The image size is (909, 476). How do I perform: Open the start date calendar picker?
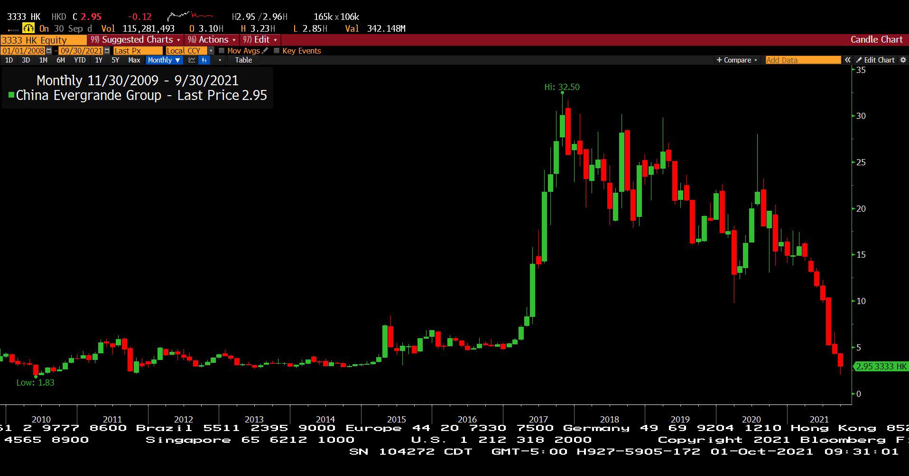[49, 51]
